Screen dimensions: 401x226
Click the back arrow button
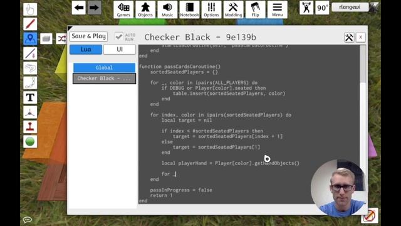(78, 8)
